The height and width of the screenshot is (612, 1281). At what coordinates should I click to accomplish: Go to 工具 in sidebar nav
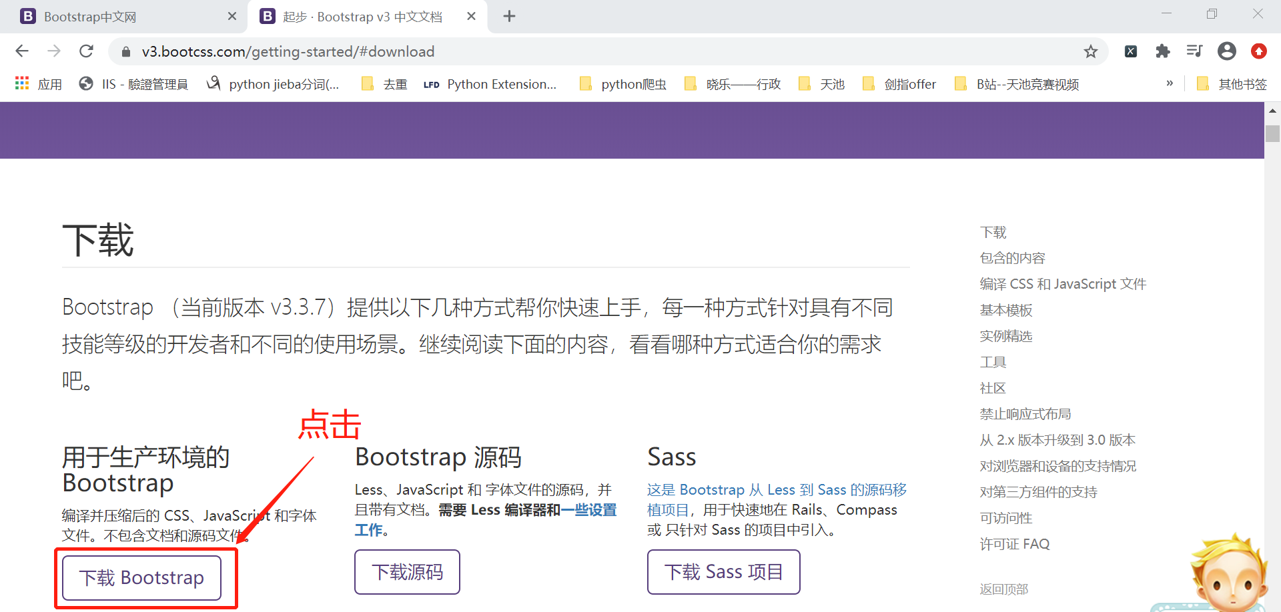(993, 363)
